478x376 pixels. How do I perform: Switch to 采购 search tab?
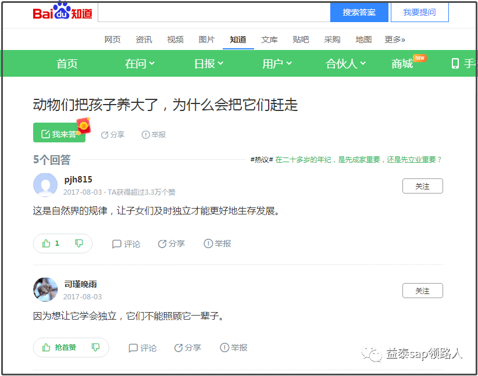332,40
